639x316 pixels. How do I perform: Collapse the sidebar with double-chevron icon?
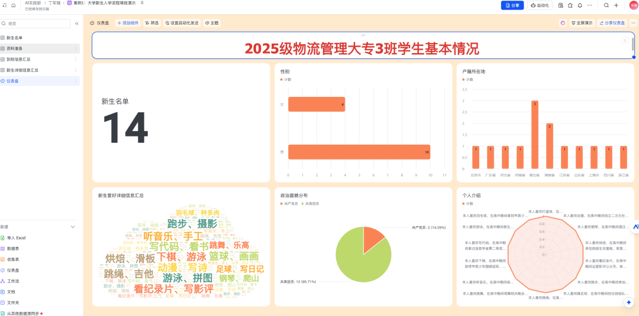(x=76, y=24)
